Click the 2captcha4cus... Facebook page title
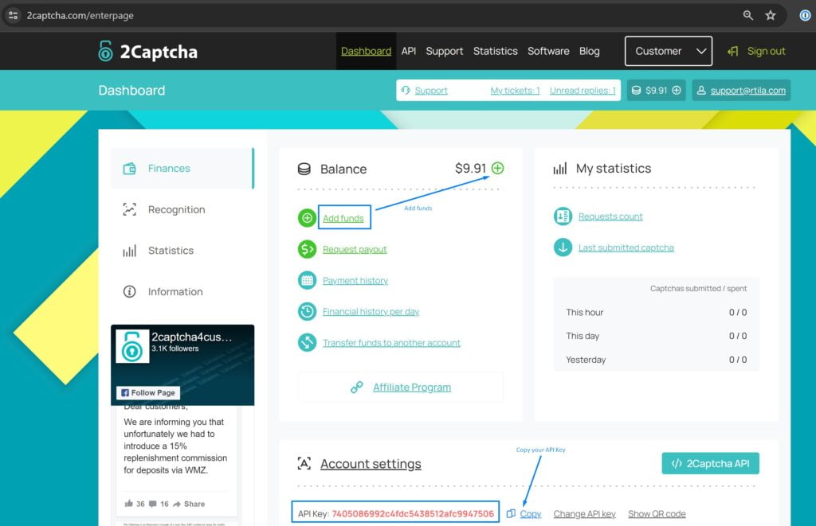Image resolution: width=816 pixels, height=526 pixels. click(x=191, y=337)
